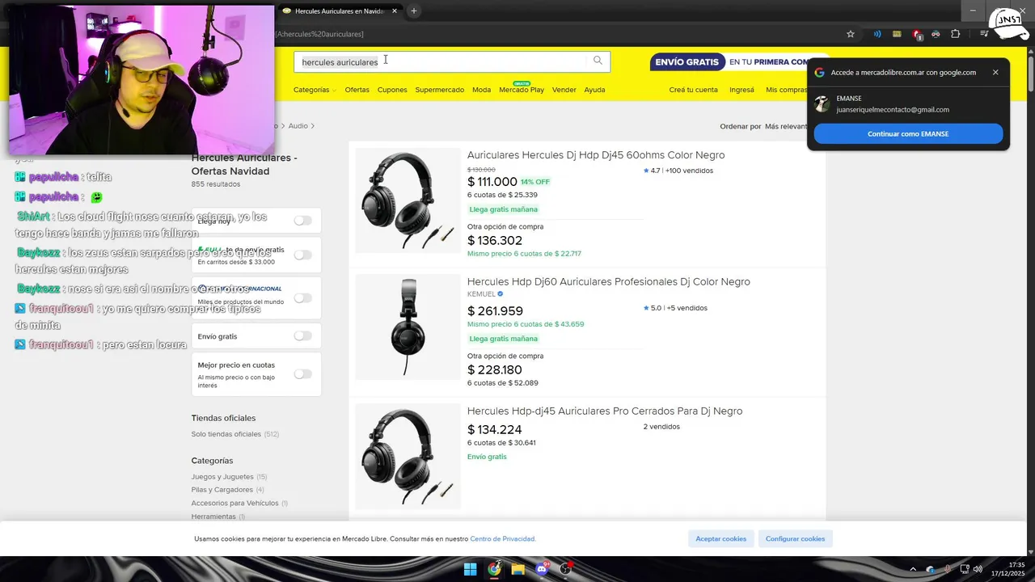The height and width of the screenshot is (582, 1035).
Task: Open the Centro de Privacidad link
Action: [x=503, y=538]
